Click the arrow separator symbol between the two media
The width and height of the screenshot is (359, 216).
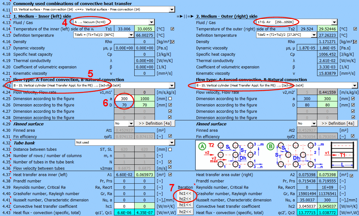tap(184, 16)
